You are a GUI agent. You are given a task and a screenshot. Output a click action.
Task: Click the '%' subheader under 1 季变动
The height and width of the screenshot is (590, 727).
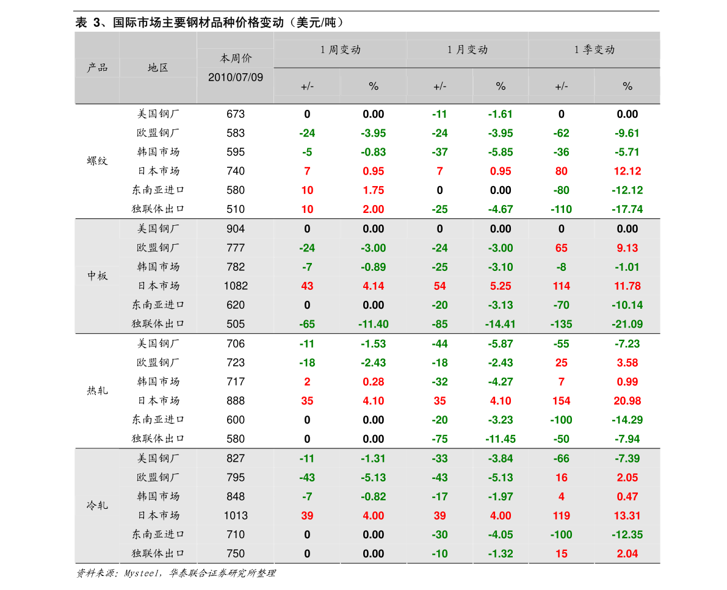pyautogui.click(x=628, y=86)
